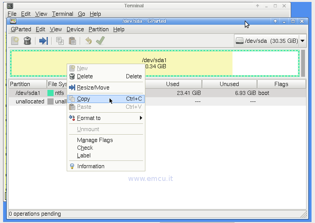Open the /dev/sda device dropdown arrow
315x223 pixels.
point(303,41)
